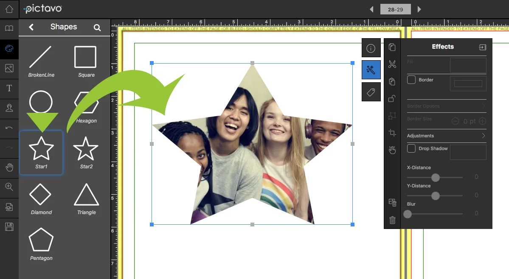Open the Fill color swatch
Screen dimensions: 509x279
pos(468,65)
